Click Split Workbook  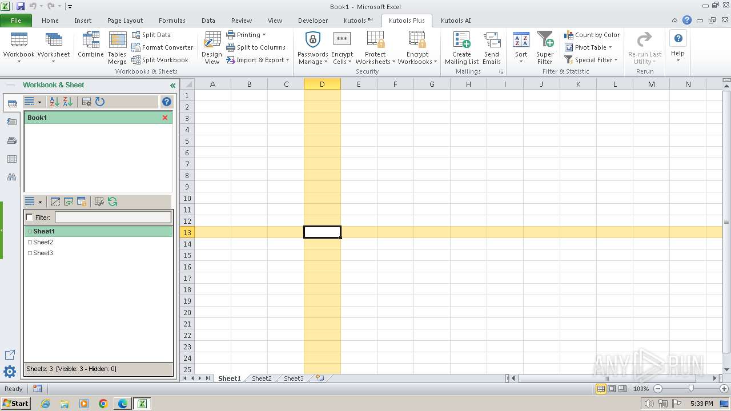click(x=160, y=60)
